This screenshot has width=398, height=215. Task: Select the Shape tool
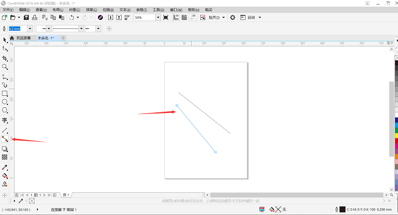click(x=5, y=49)
